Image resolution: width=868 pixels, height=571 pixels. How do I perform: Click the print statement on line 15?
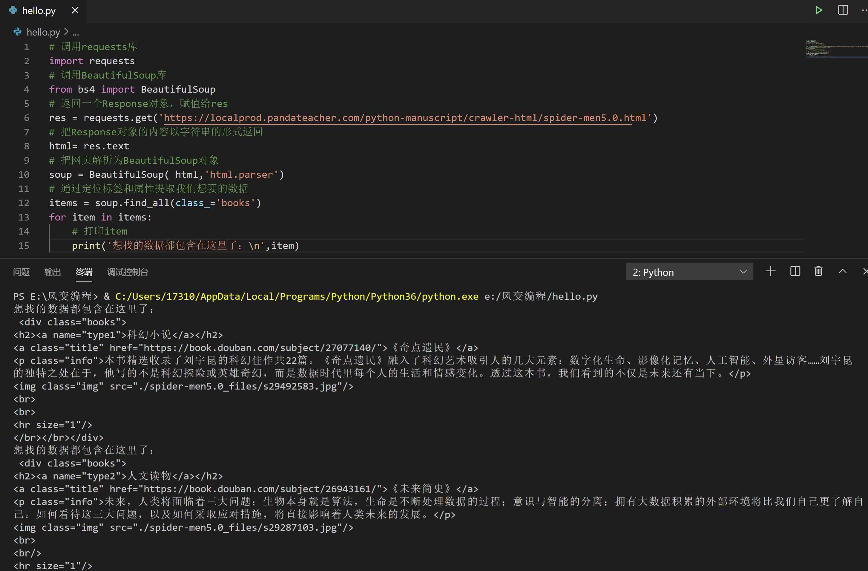[185, 246]
